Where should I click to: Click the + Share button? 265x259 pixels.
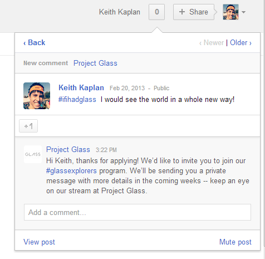click(x=194, y=12)
